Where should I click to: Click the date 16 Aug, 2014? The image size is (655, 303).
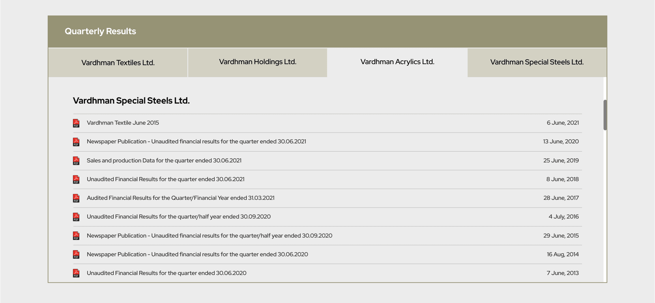[563, 254]
